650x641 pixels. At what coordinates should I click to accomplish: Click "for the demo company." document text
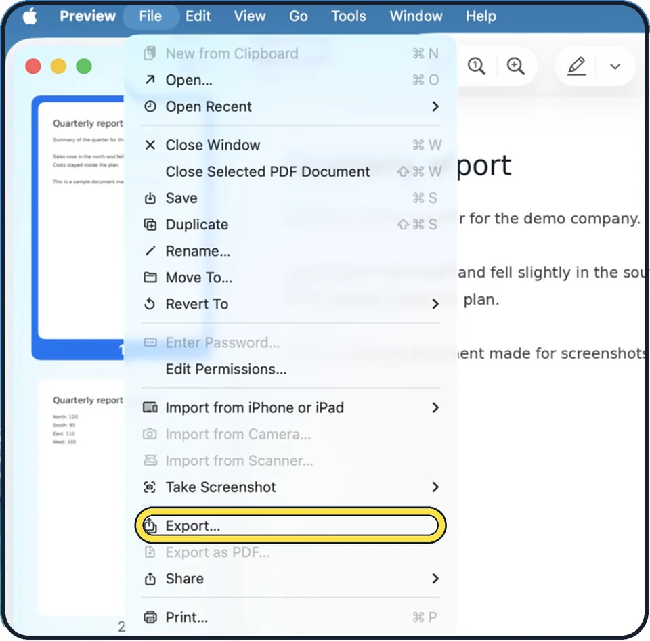coord(555,219)
